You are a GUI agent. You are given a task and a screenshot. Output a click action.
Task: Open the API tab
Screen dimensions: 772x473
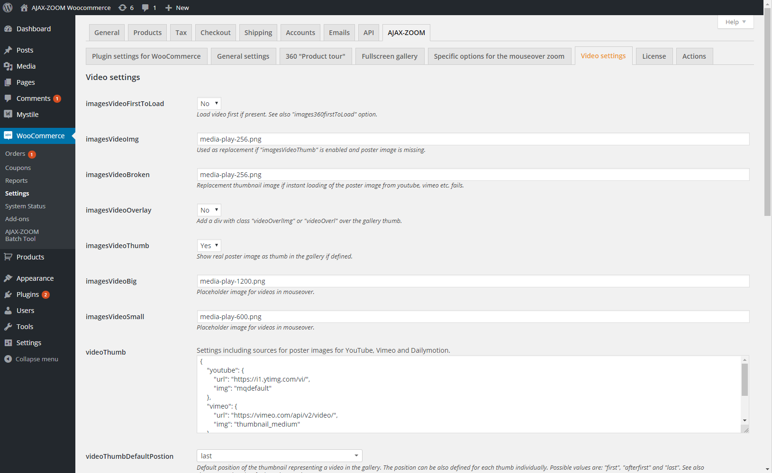[369, 33]
